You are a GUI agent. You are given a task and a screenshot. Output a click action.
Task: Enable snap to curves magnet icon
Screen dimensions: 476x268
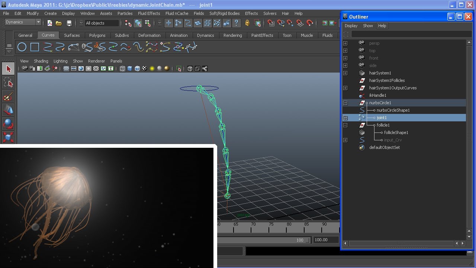281,23
